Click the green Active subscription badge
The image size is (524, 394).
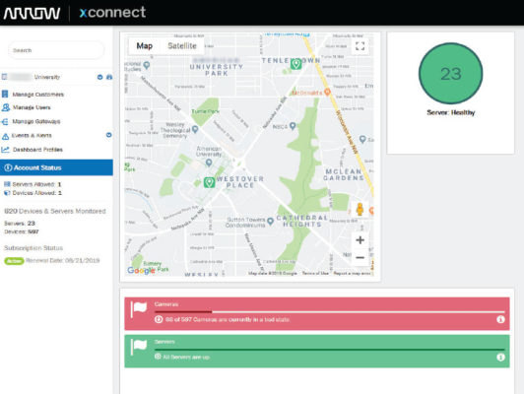[14, 261]
